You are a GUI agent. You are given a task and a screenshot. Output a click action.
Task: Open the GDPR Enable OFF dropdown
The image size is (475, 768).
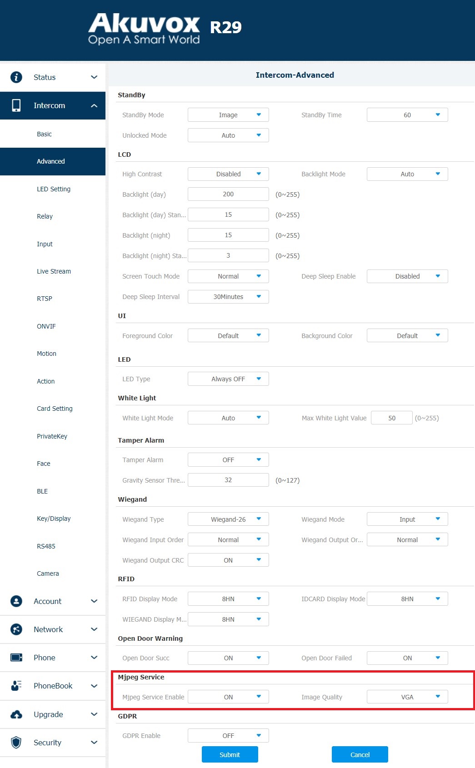tap(228, 736)
